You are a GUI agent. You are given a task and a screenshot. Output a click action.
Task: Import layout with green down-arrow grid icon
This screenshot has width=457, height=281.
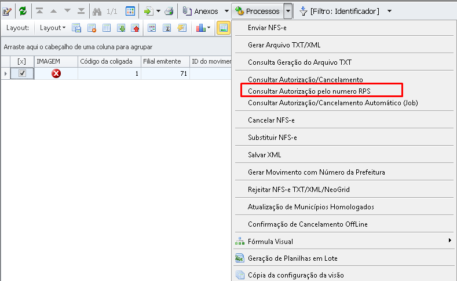121,28
